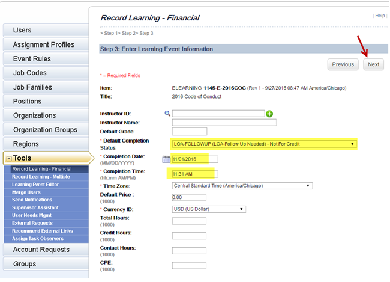Click the Step 3 breadcrumb

click(146, 33)
